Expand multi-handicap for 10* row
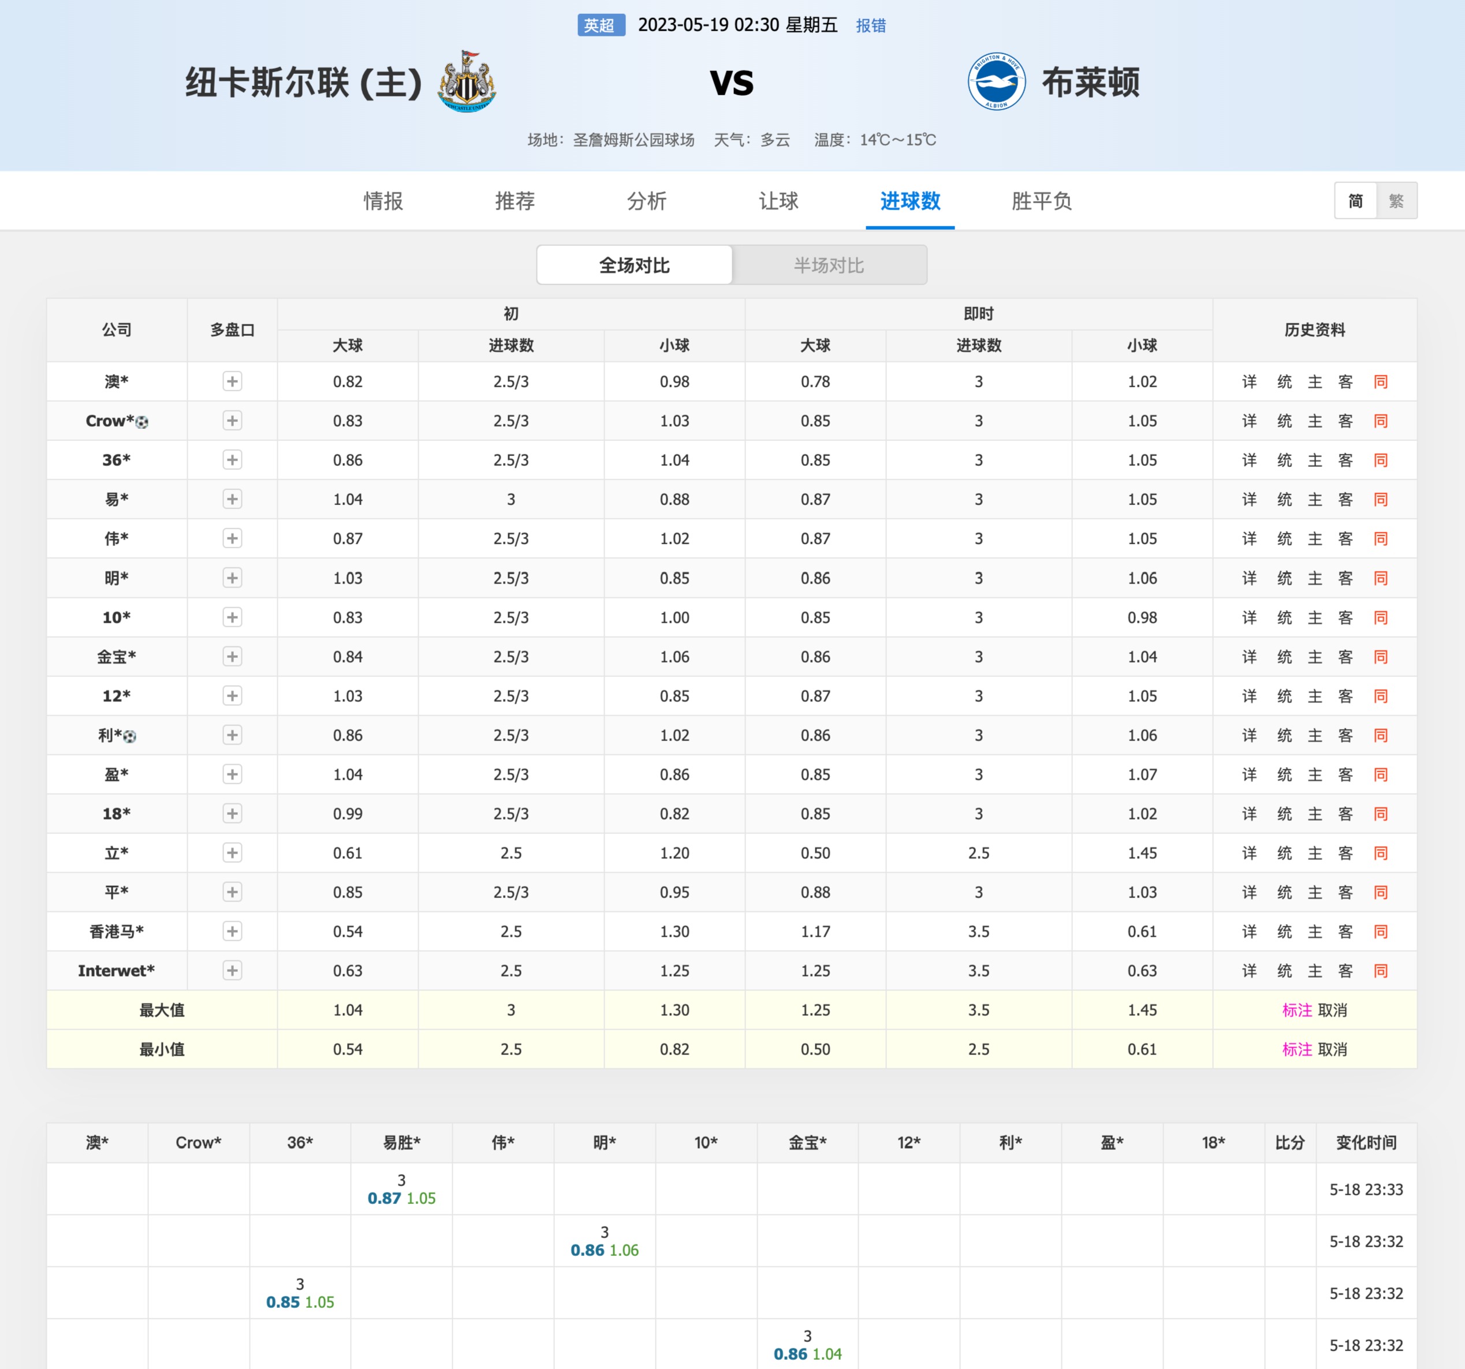This screenshot has height=1369, width=1465. [232, 617]
